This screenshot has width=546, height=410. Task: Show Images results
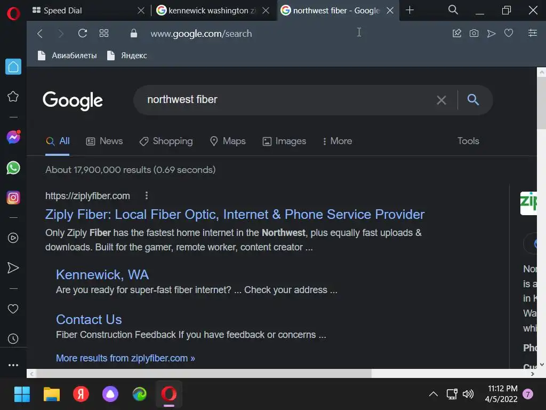(284, 141)
